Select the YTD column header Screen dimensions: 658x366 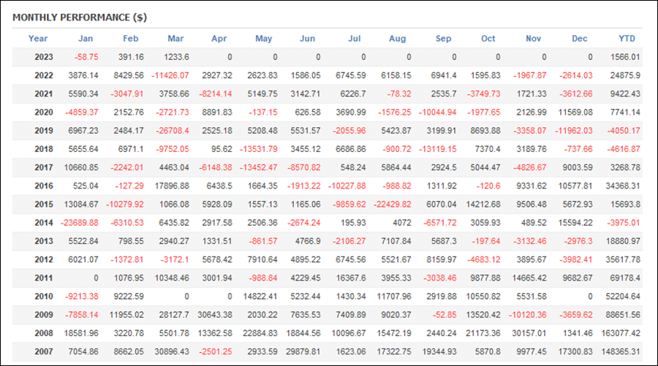click(x=627, y=39)
